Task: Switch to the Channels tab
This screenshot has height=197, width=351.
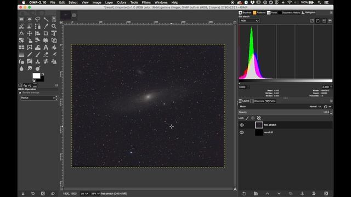Action: (x=257, y=101)
